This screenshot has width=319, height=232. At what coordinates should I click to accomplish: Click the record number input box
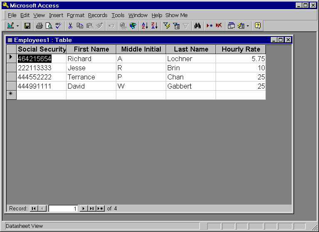pos(63,209)
